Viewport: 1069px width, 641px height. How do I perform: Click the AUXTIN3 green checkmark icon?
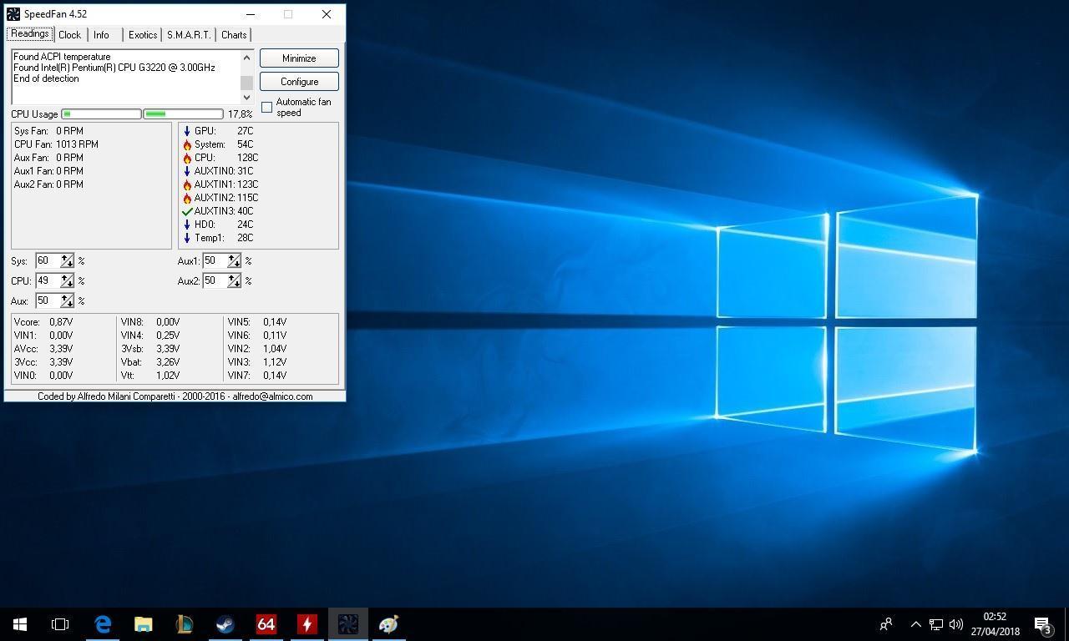click(187, 211)
